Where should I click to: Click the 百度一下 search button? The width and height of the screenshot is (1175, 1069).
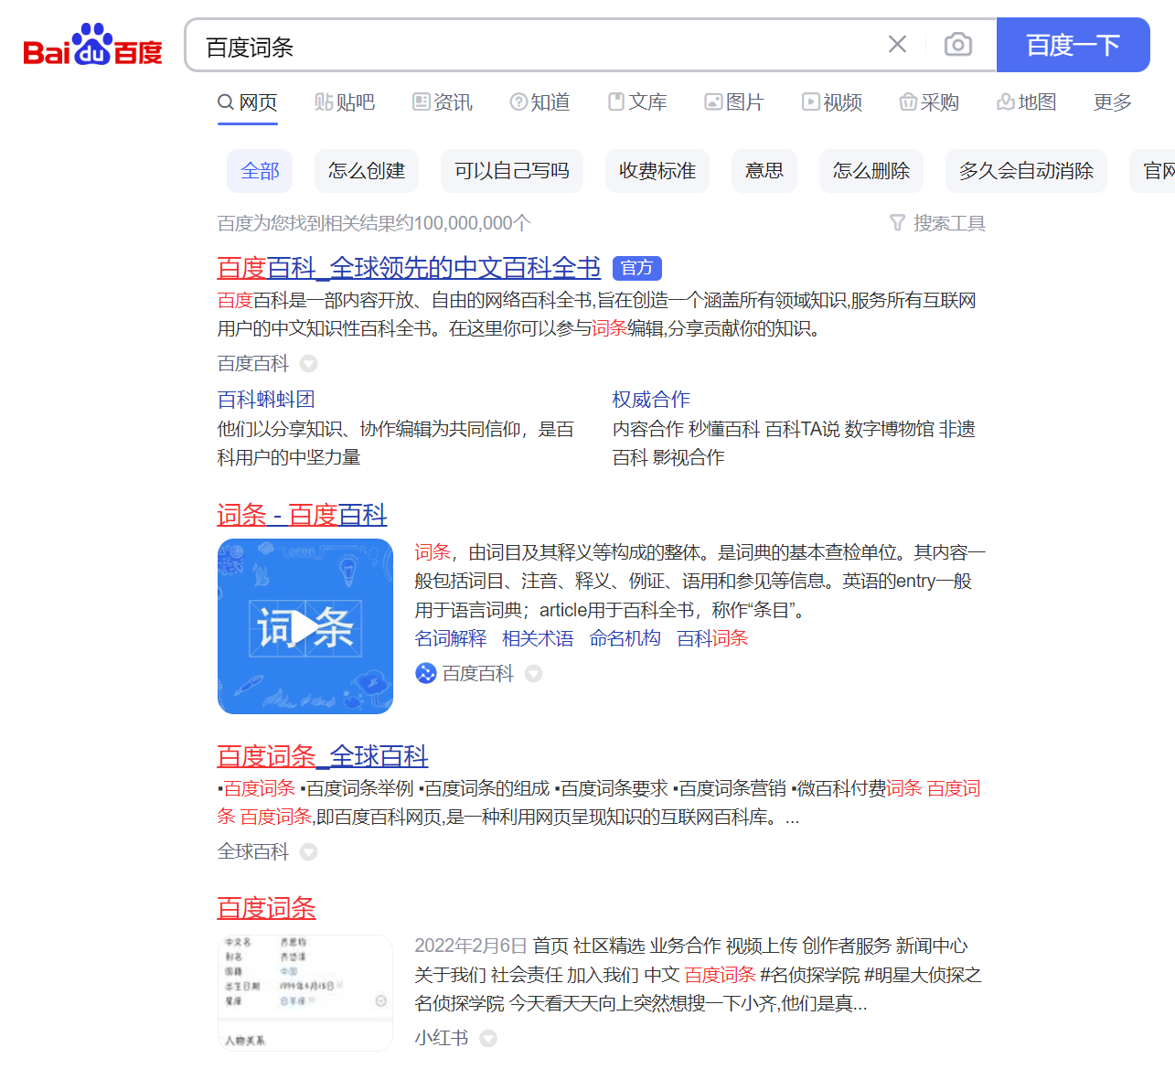tap(1073, 45)
